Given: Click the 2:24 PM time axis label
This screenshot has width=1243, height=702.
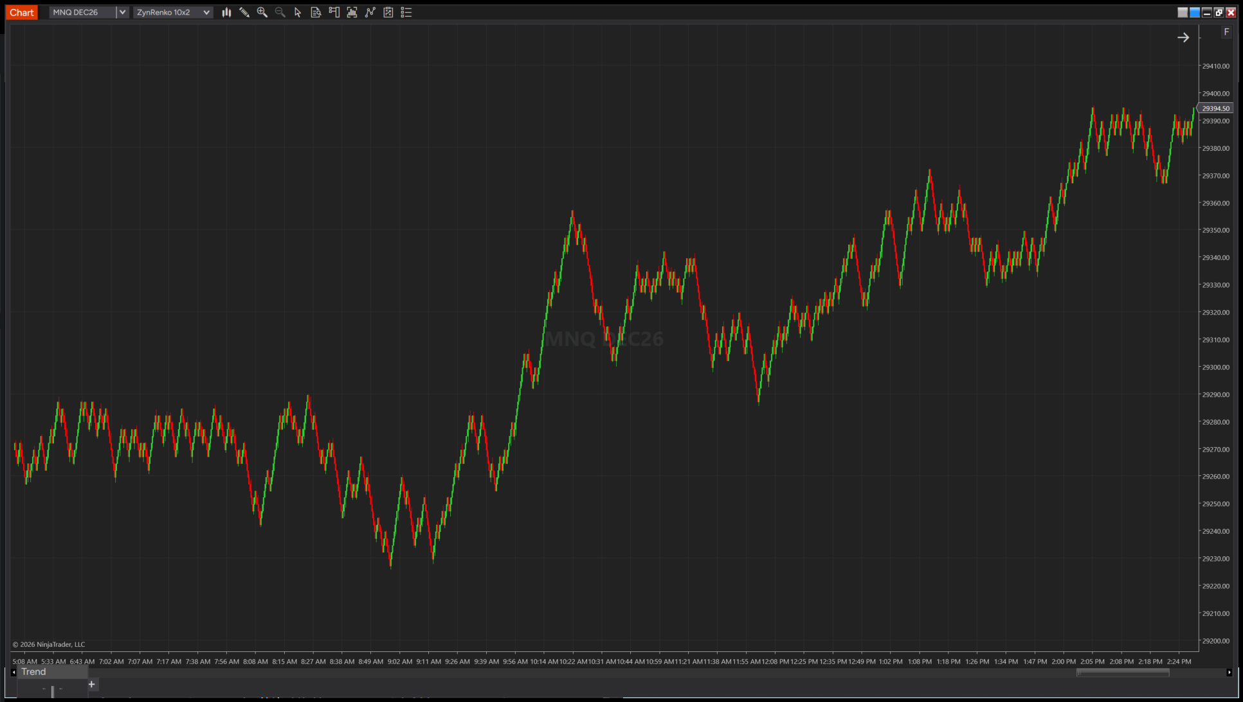Looking at the screenshot, I should click(1179, 662).
